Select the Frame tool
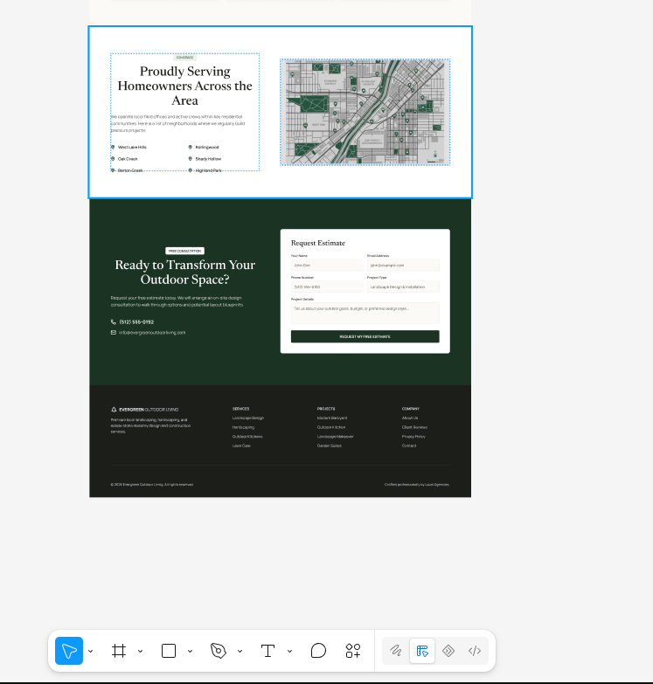Screen dimensions: 653x684 pyautogui.click(x=119, y=651)
